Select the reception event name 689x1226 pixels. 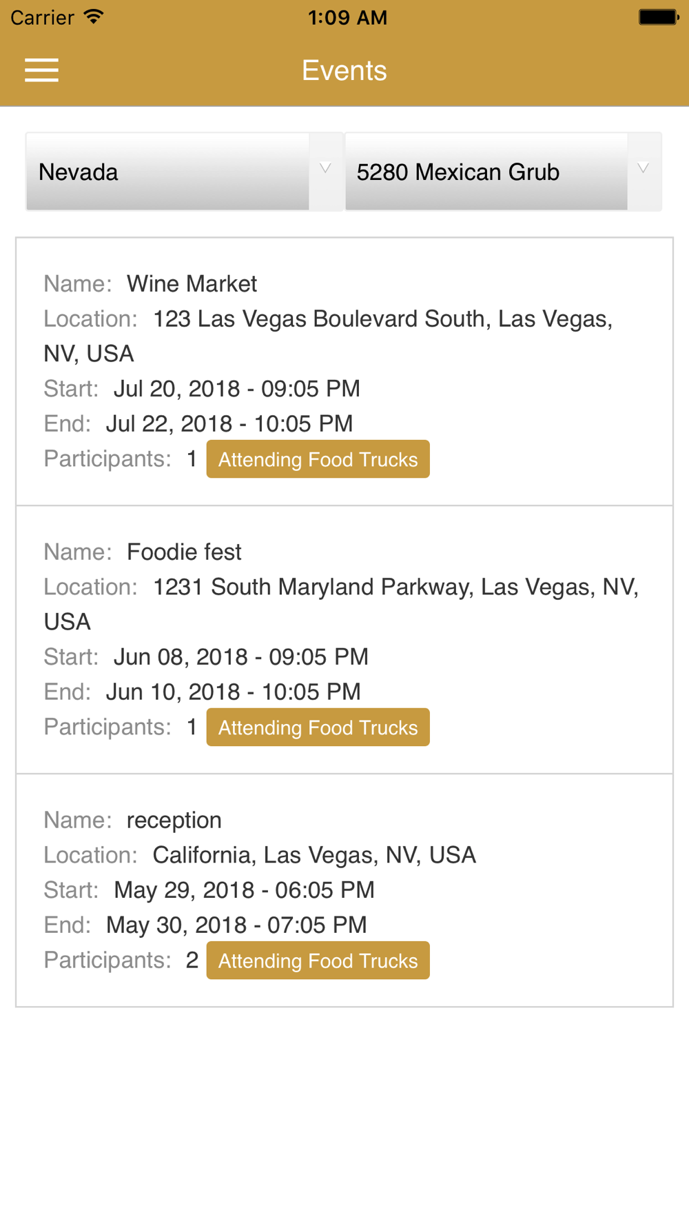click(x=174, y=820)
